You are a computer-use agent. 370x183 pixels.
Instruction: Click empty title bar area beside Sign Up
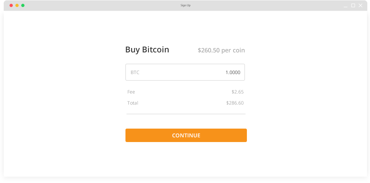click(x=101, y=5)
